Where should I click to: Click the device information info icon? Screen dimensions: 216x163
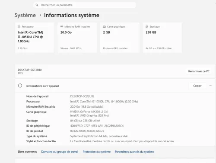[x=20, y=86]
